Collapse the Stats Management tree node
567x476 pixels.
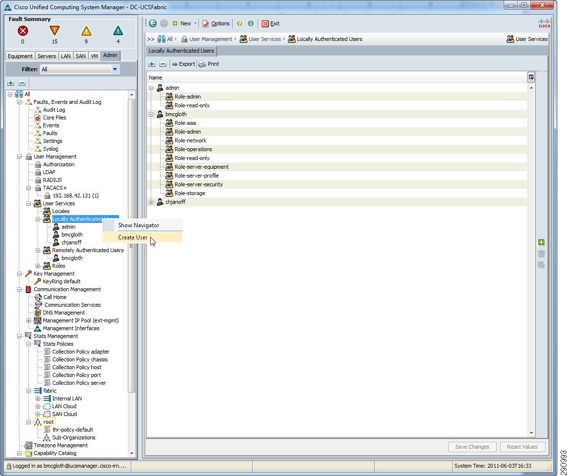19,336
